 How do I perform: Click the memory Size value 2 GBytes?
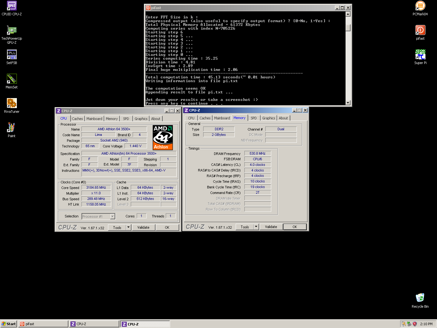pos(219,135)
